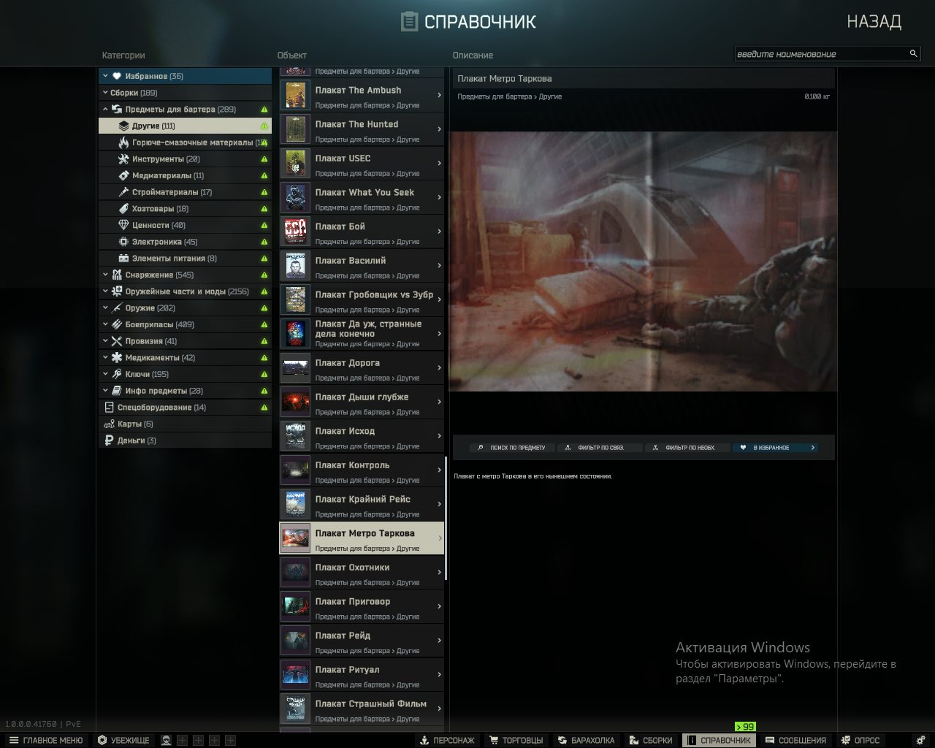Click the large Метро Таркова poster preview
Screen dimensions: 935x748
pyautogui.click(x=643, y=262)
